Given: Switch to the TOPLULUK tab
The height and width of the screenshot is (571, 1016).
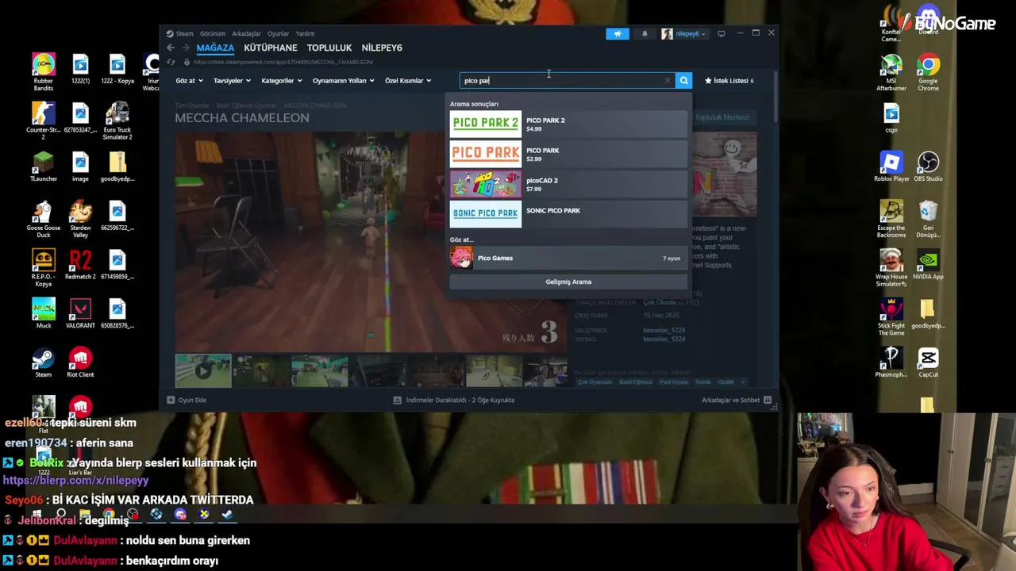Looking at the screenshot, I should pos(329,48).
